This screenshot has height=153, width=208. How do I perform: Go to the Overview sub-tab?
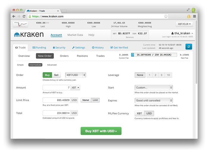pyautogui.click(x=24, y=56)
